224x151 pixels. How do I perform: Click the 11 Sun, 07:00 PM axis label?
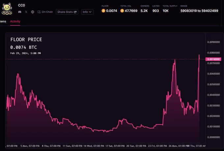72,146
